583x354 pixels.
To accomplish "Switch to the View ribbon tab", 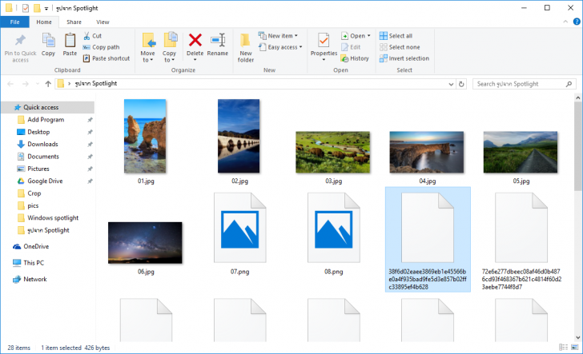I will pyautogui.click(x=103, y=22).
